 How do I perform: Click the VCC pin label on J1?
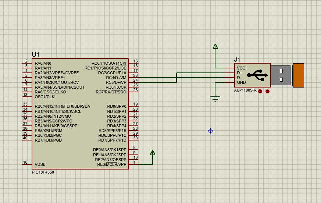pyautogui.click(x=241, y=68)
